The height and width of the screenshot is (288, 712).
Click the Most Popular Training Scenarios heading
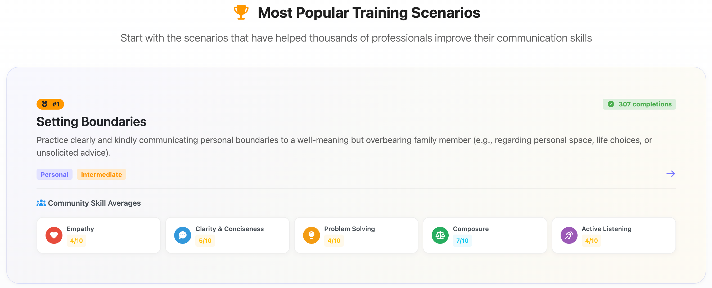pyautogui.click(x=369, y=13)
